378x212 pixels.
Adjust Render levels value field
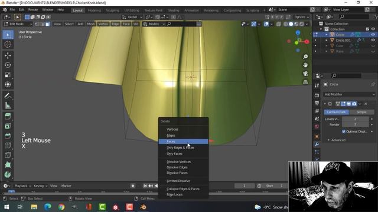(355, 124)
